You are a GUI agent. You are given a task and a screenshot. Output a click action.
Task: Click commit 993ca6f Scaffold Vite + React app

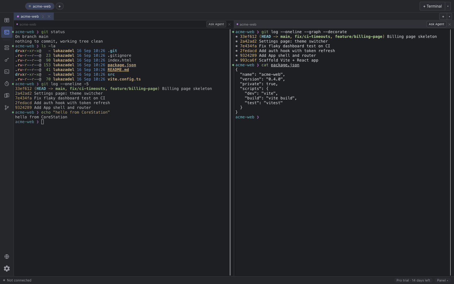click(277, 60)
